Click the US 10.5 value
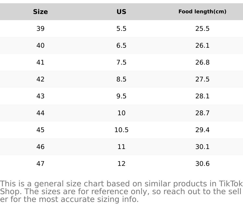The image size is (243, 211). pyautogui.click(x=121, y=130)
